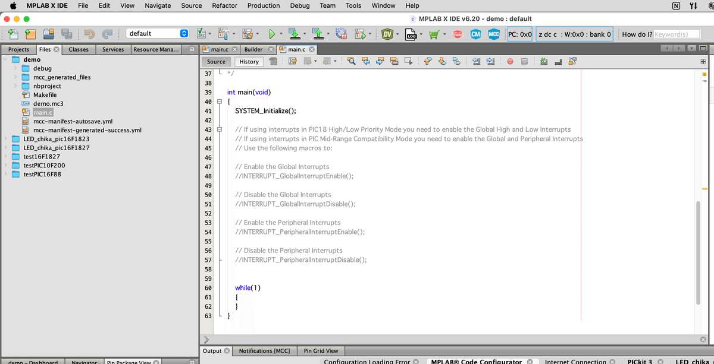Screen dimensions: 714x364
Task: Click the New Project icon
Action: [30, 34]
